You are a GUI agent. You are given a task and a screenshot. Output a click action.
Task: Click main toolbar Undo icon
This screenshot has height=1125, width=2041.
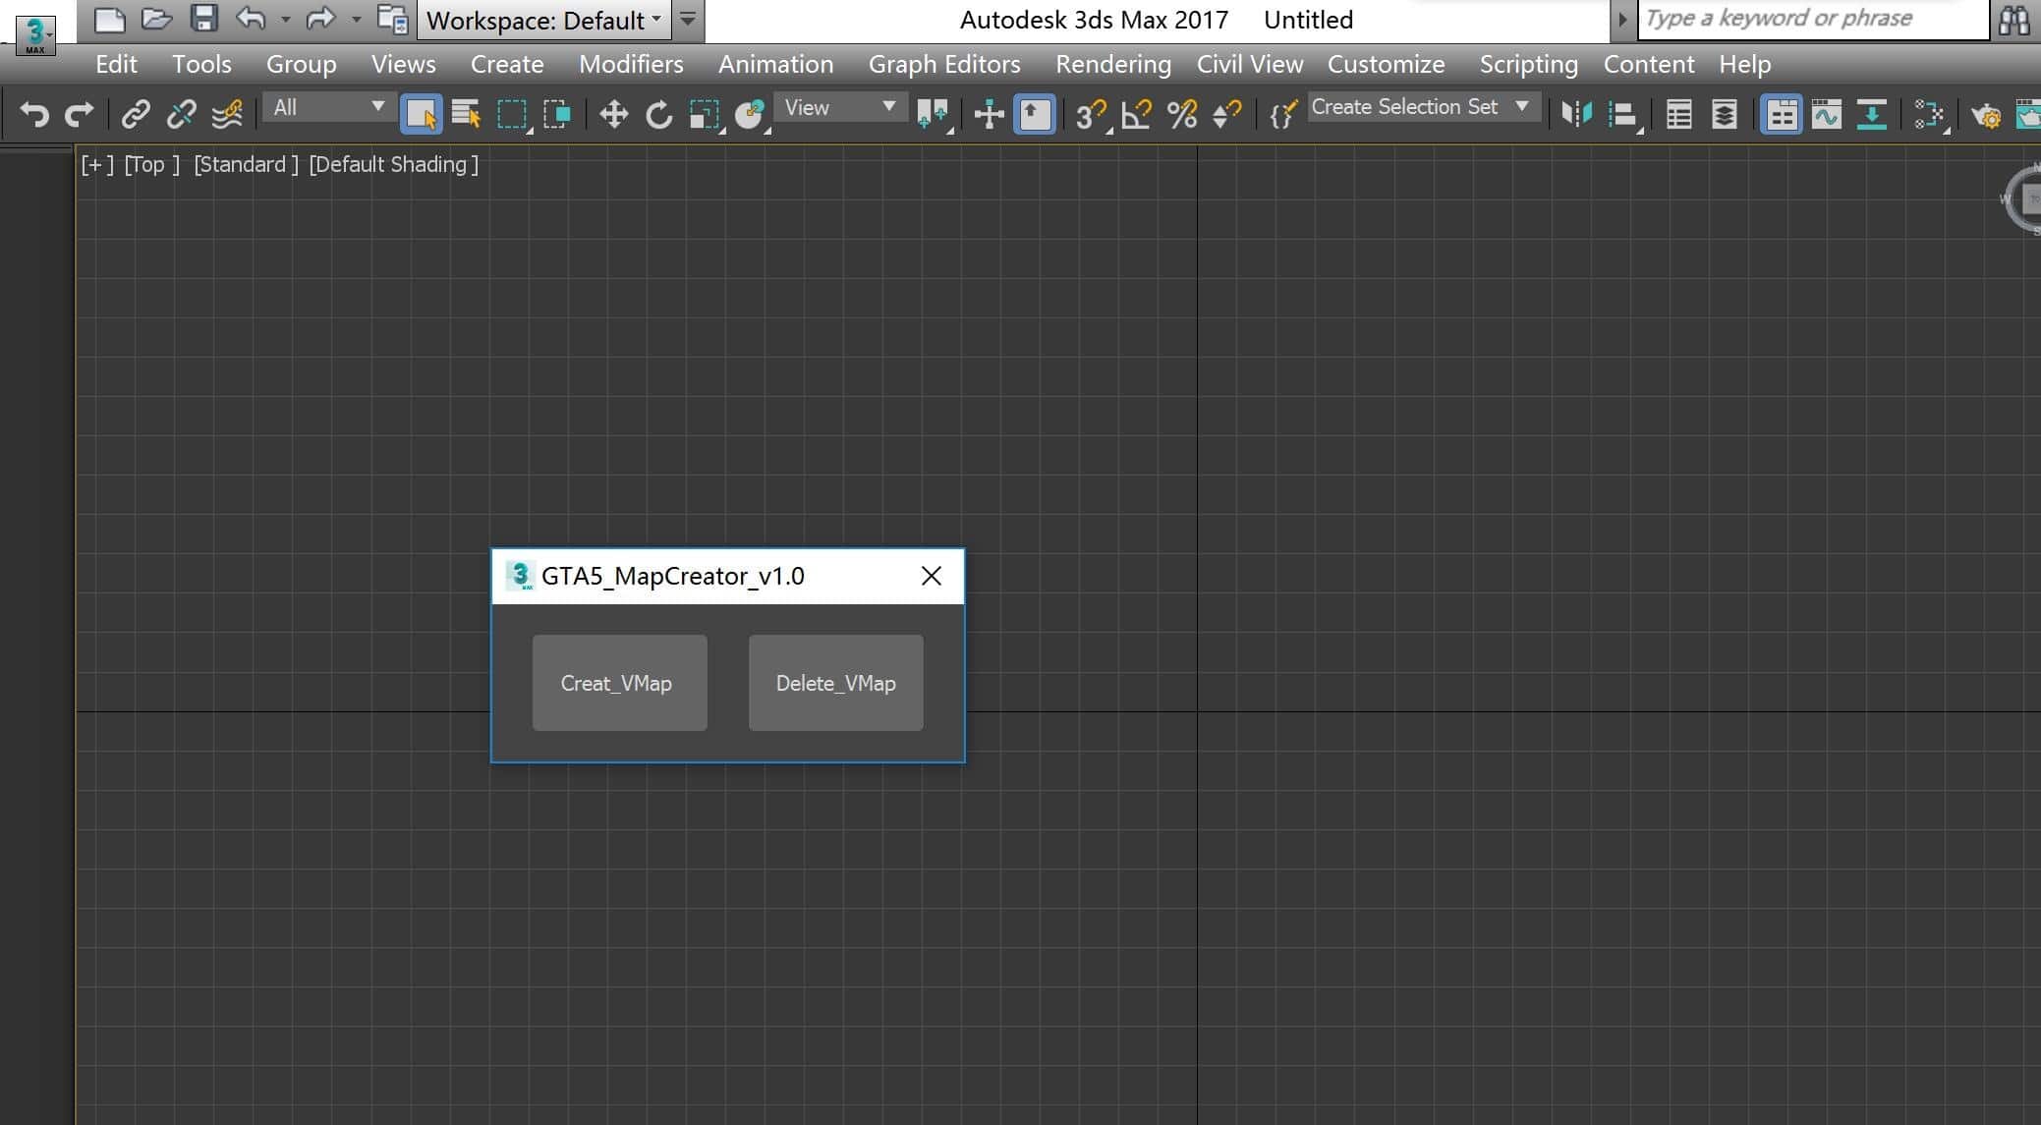[34, 114]
